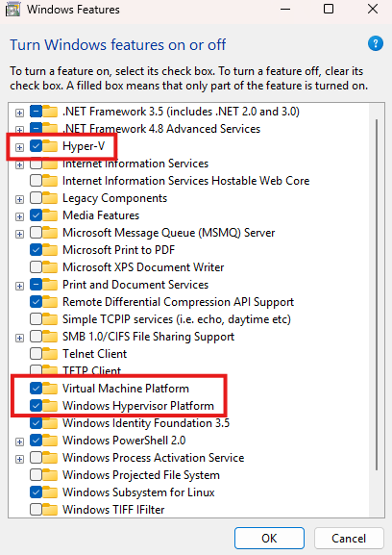Image resolution: width=392 pixels, height=555 pixels.
Task: Close the Windows Features dialog
Action: tap(373, 10)
